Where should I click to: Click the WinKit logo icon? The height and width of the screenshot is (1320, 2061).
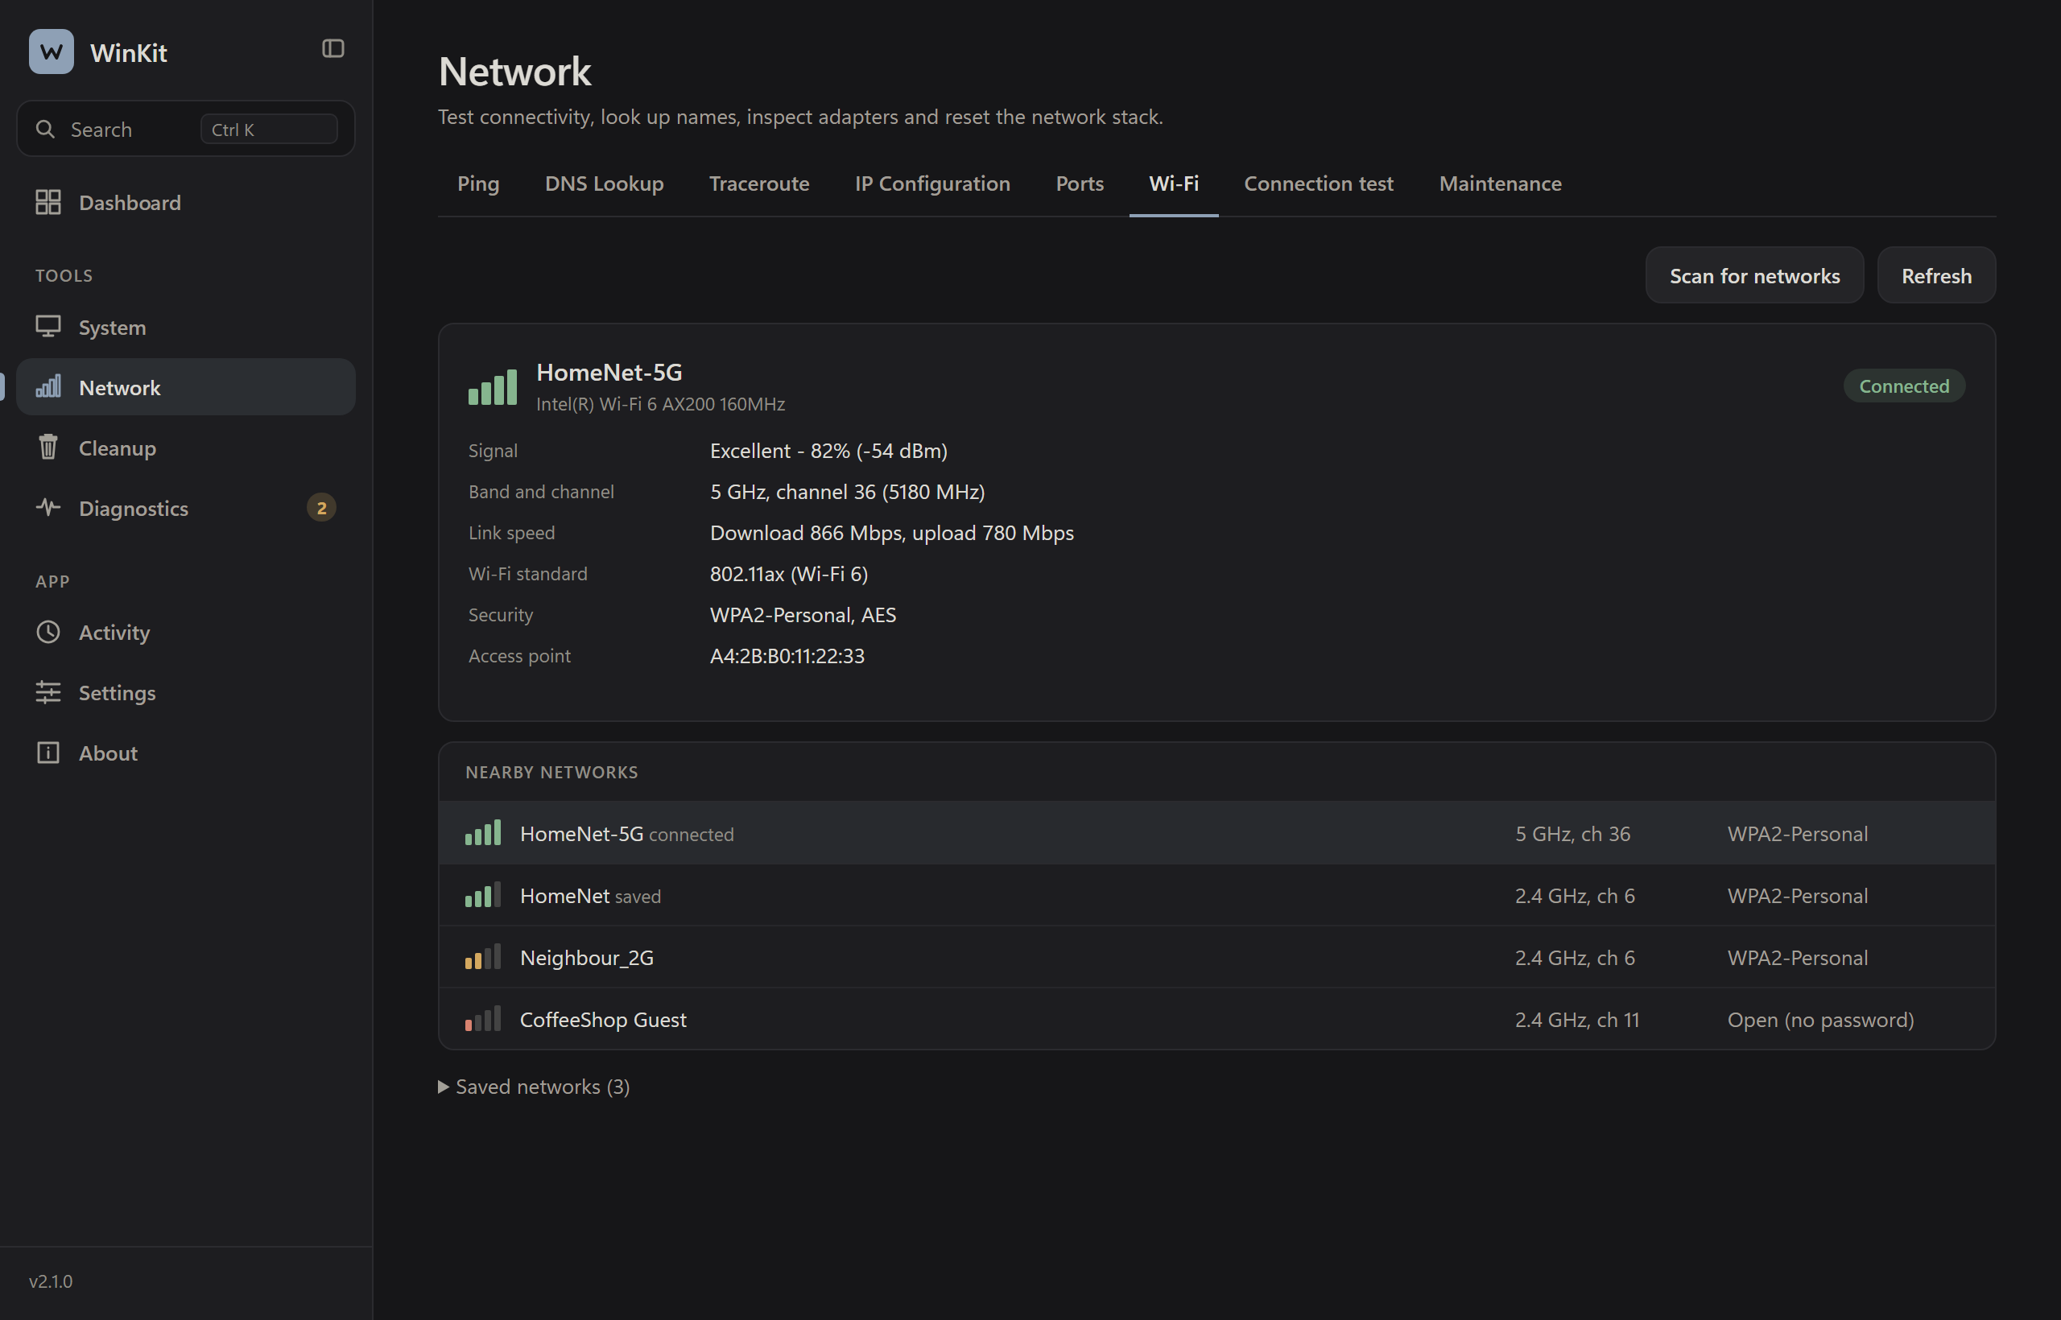click(51, 52)
